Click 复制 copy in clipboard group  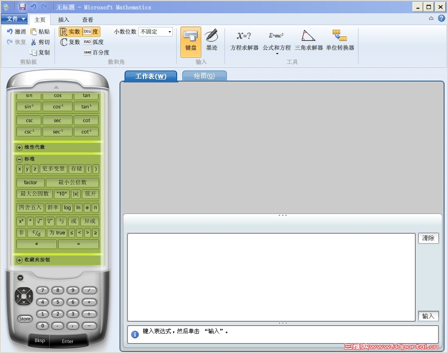[40, 52]
